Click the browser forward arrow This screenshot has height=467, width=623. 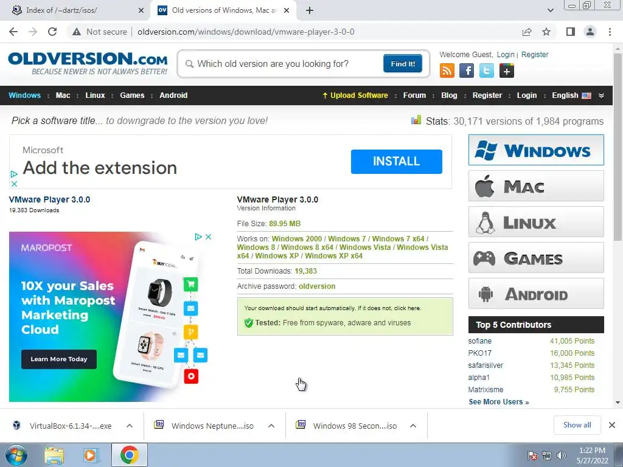point(33,32)
